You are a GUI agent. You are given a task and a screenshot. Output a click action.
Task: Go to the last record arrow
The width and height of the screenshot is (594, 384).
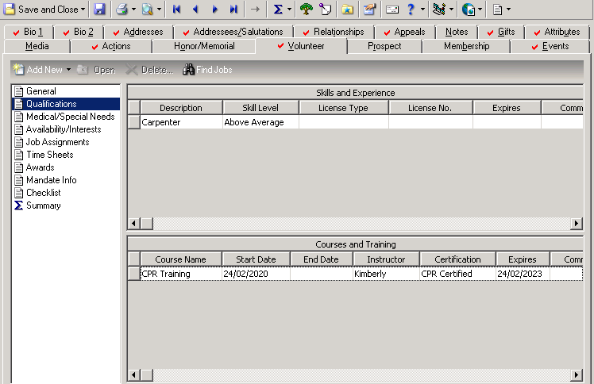pos(233,9)
